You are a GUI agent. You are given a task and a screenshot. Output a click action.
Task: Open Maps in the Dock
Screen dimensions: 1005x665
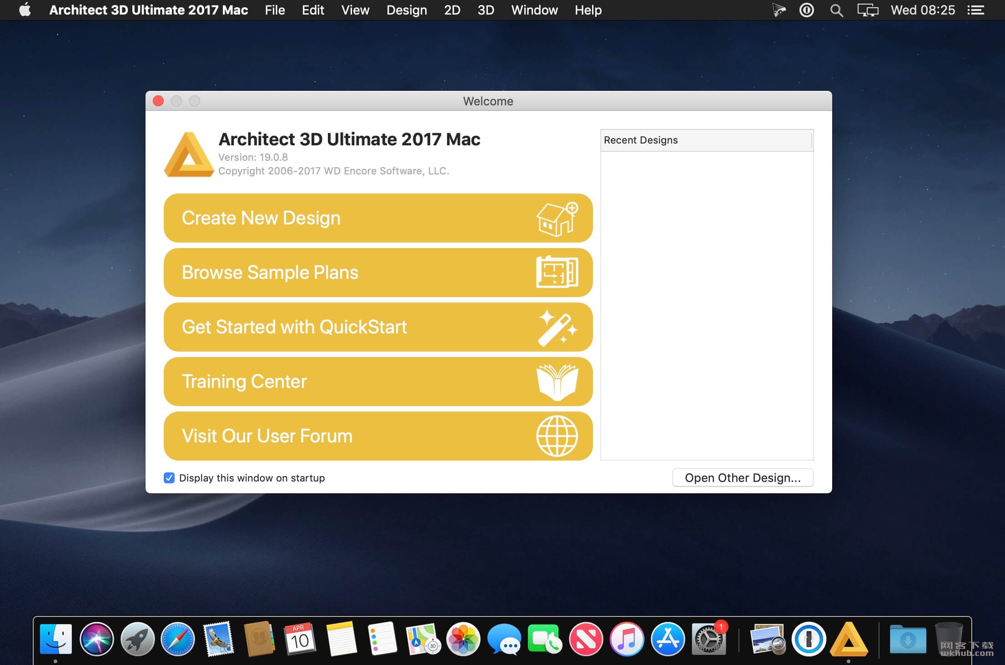click(423, 639)
